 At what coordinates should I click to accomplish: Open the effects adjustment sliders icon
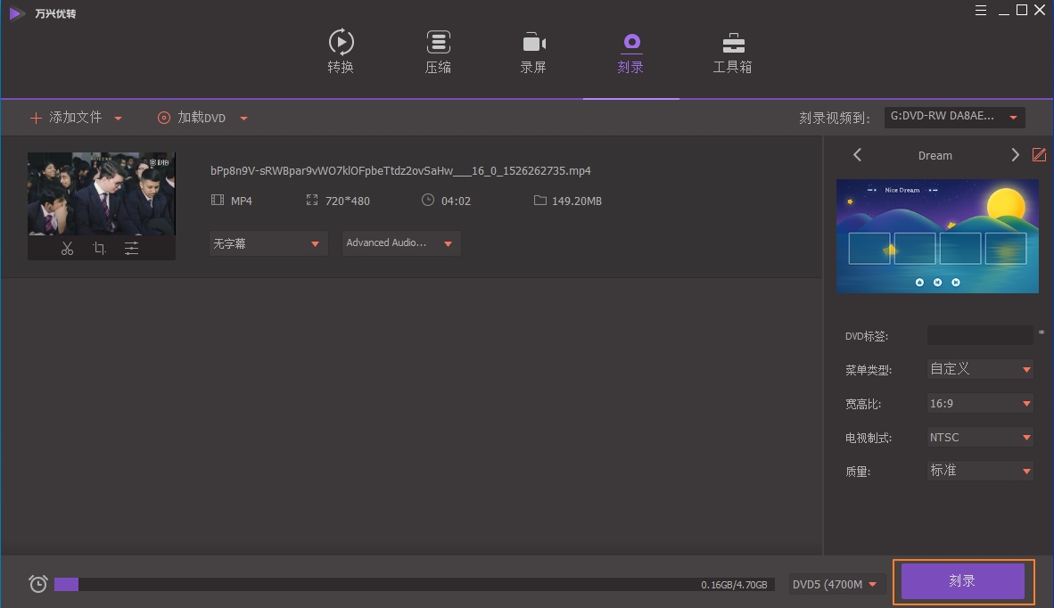pyautogui.click(x=132, y=249)
